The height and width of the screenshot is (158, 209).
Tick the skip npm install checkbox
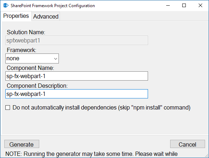(x=7, y=108)
